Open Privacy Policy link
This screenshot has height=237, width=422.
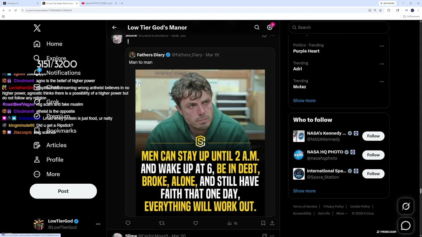coord(333,206)
